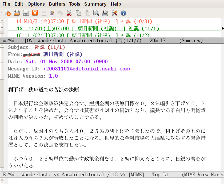Open the directory browser drawer icon

[x=26, y=13]
